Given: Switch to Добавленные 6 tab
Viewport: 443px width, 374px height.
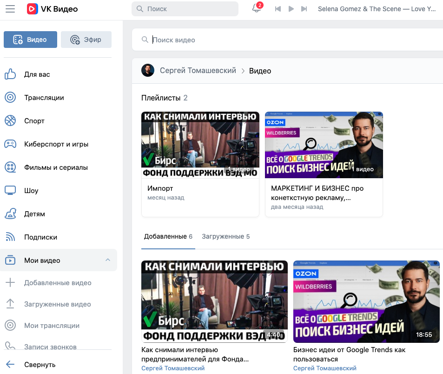Looking at the screenshot, I should click(x=168, y=236).
